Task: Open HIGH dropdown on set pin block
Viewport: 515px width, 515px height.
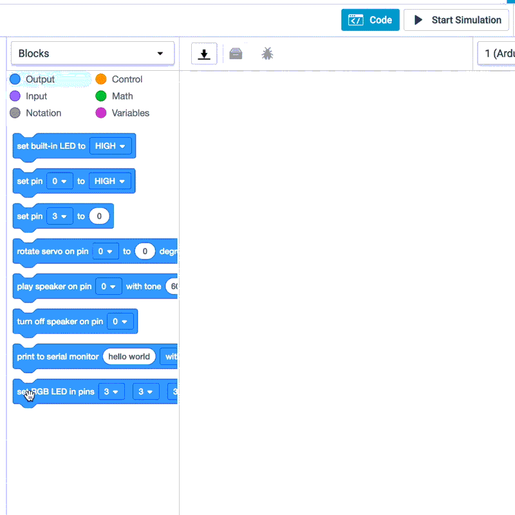Action: (x=109, y=181)
